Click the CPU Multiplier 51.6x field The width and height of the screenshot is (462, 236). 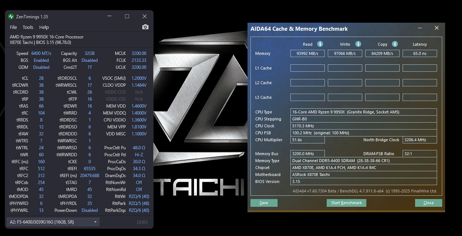coord(308,140)
